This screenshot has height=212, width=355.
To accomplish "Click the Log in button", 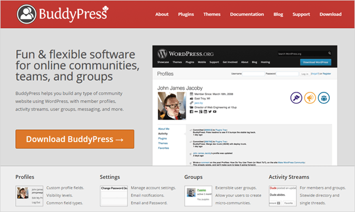I will (x=305, y=74).
